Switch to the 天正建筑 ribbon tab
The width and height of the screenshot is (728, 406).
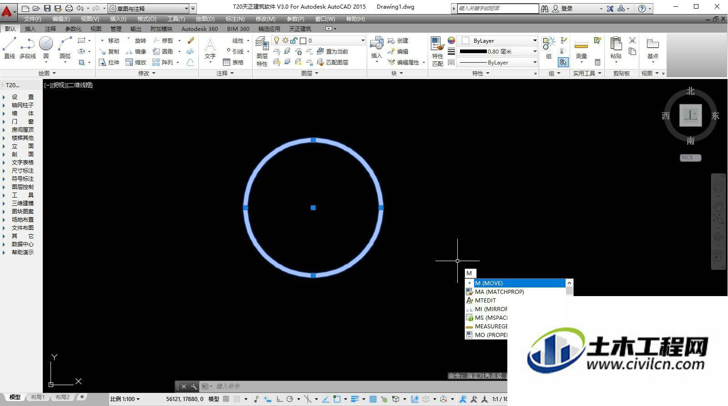click(300, 29)
